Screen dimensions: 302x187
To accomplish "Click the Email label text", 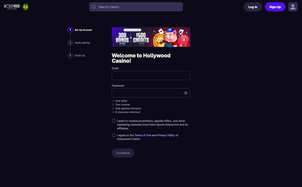I will [115, 68].
